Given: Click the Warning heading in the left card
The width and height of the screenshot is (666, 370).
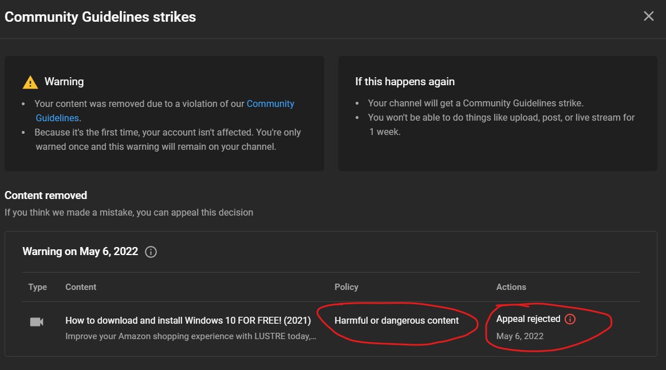Looking at the screenshot, I should coord(64,81).
